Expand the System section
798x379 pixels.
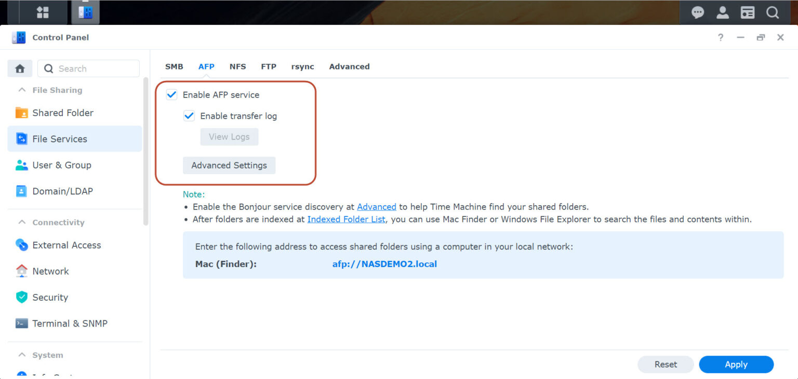tap(22, 355)
